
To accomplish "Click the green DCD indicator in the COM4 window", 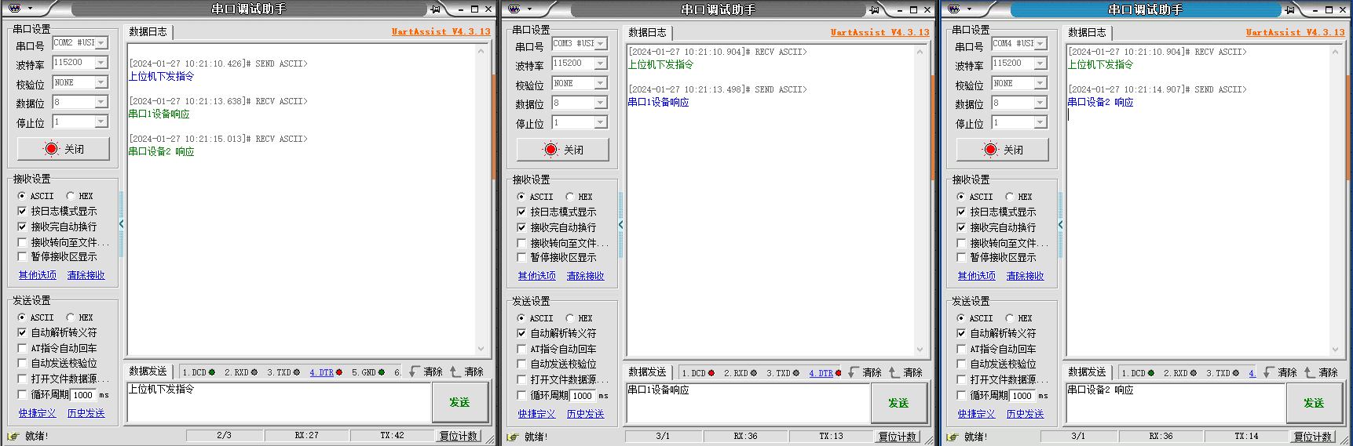I will tap(1150, 373).
